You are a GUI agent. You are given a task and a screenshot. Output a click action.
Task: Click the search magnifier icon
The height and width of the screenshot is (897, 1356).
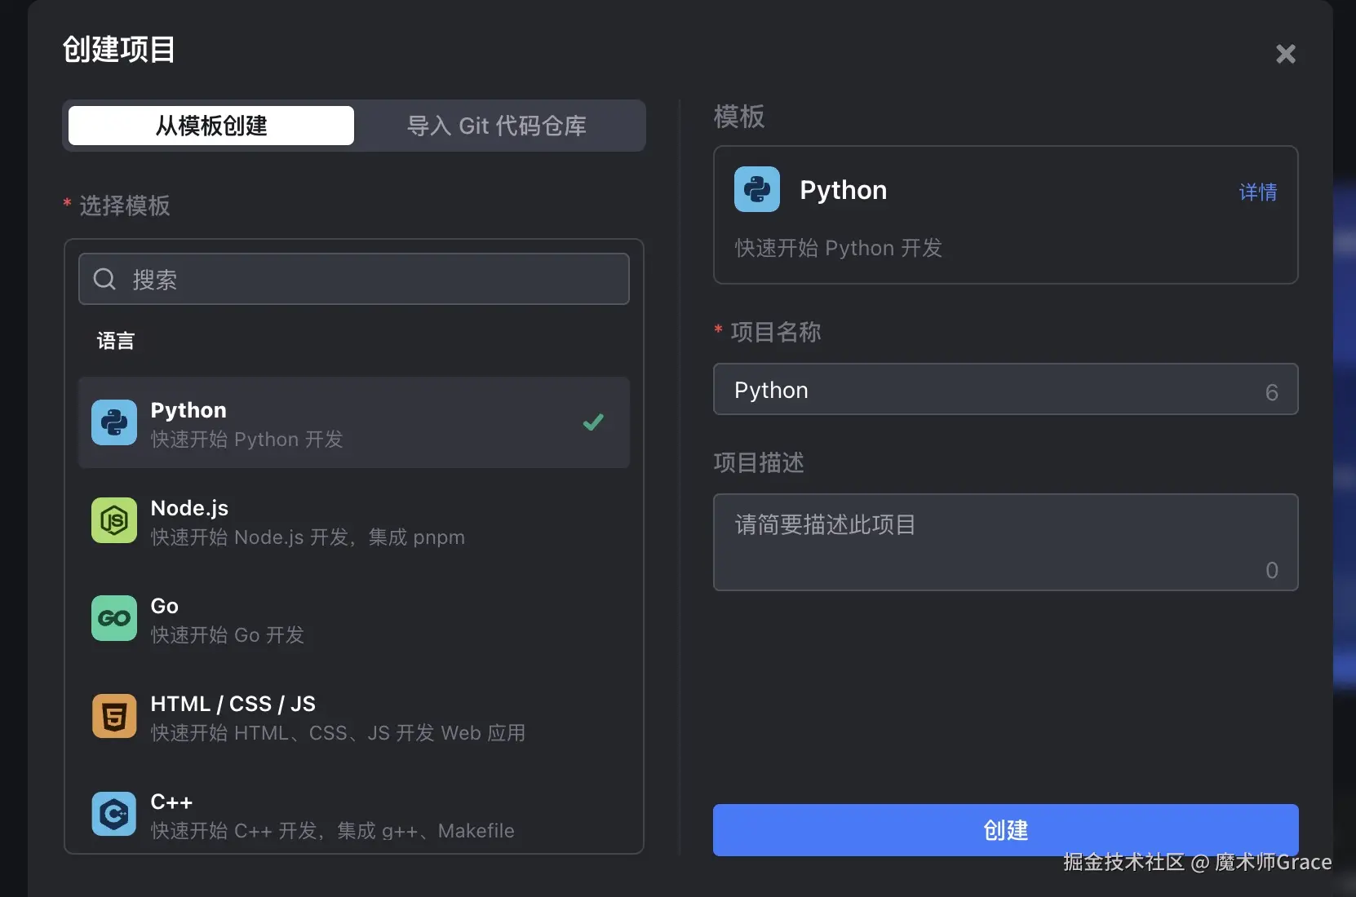click(104, 280)
